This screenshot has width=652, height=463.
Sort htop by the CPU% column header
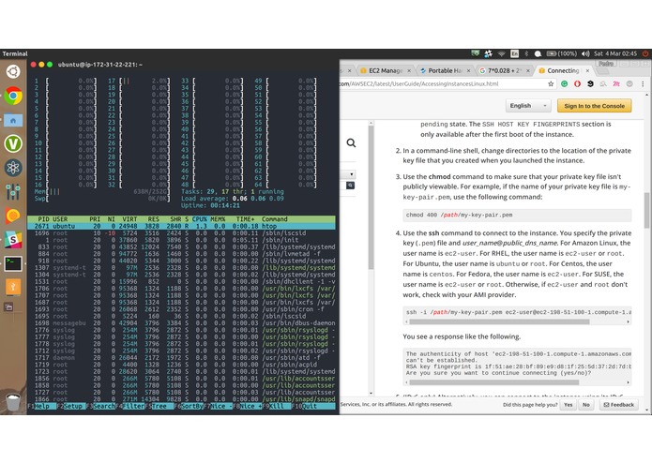(199, 219)
